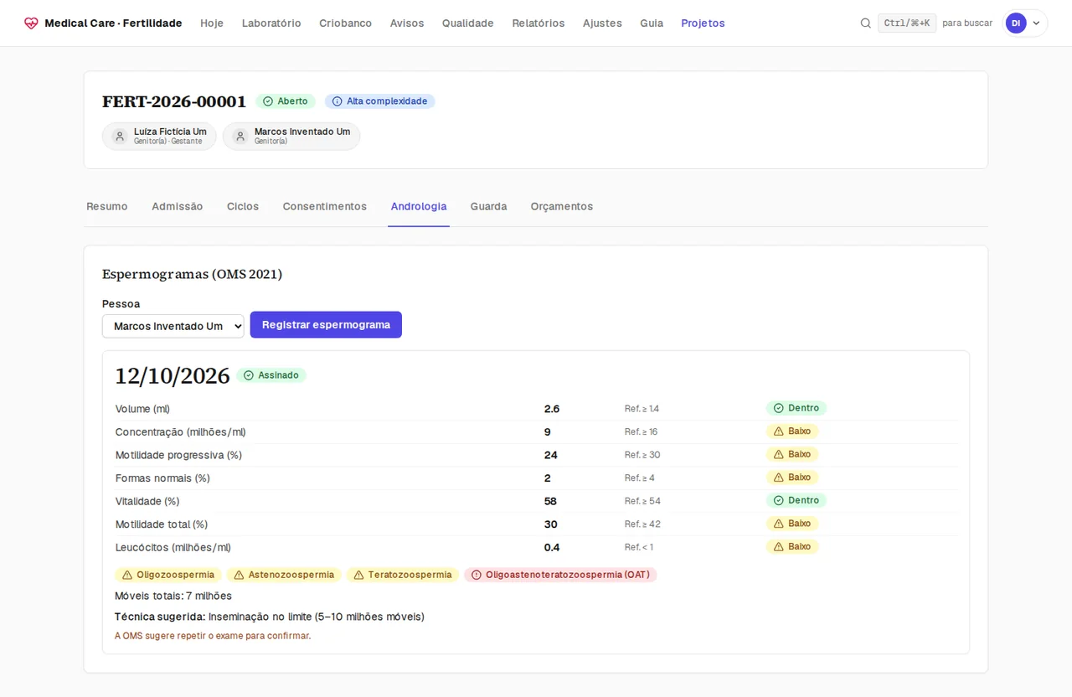Click the warning icon on Teratozoospermia tag
Viewport: 1072px width, 697px height.
point(358,575)
